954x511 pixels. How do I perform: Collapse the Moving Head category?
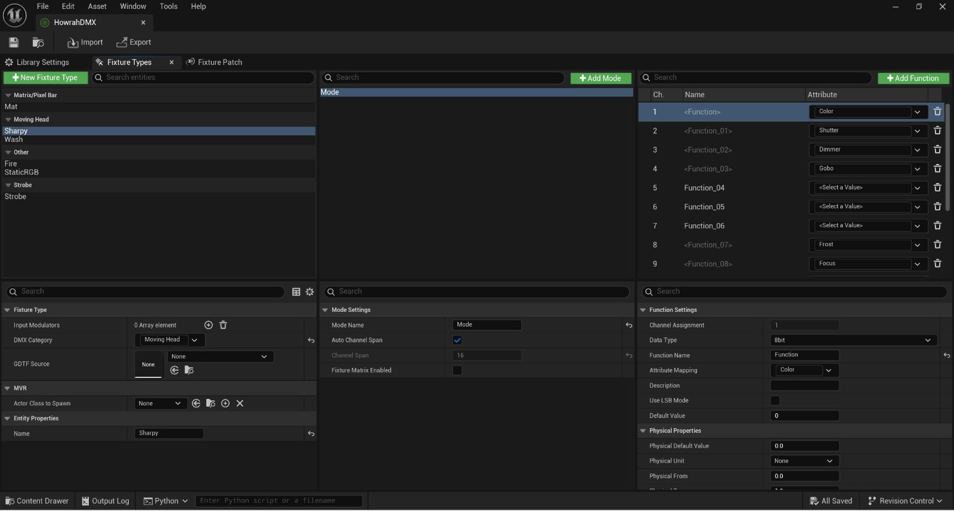(x=8, y=120)
